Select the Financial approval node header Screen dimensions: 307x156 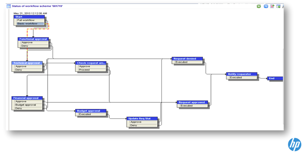click(x=27, y=98)
